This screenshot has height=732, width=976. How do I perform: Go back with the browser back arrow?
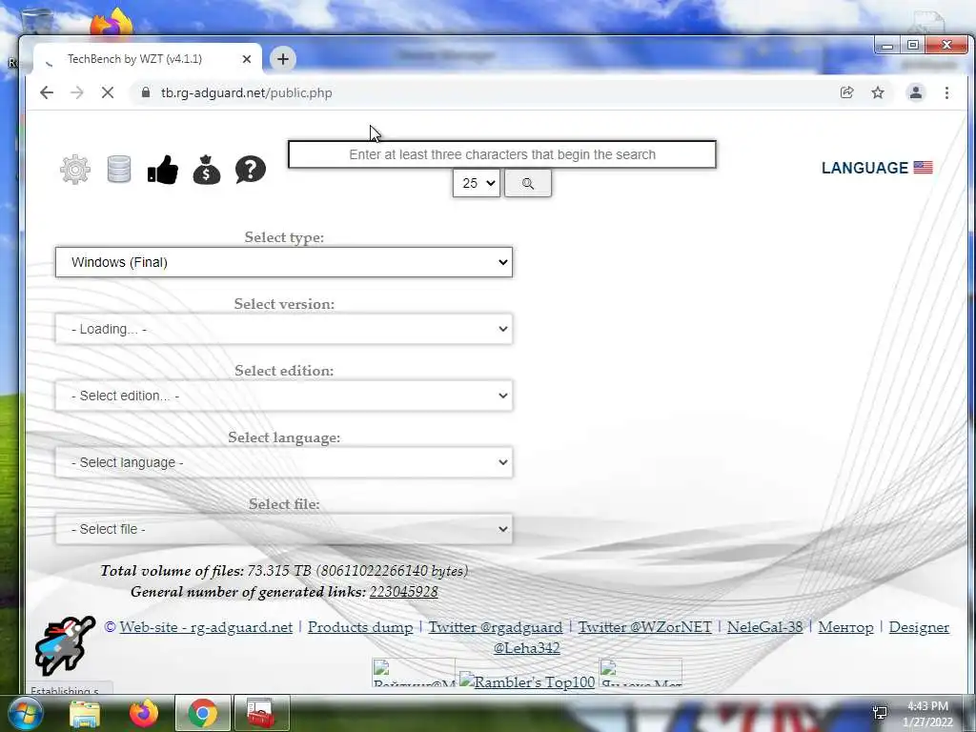(x=47, y=92)
